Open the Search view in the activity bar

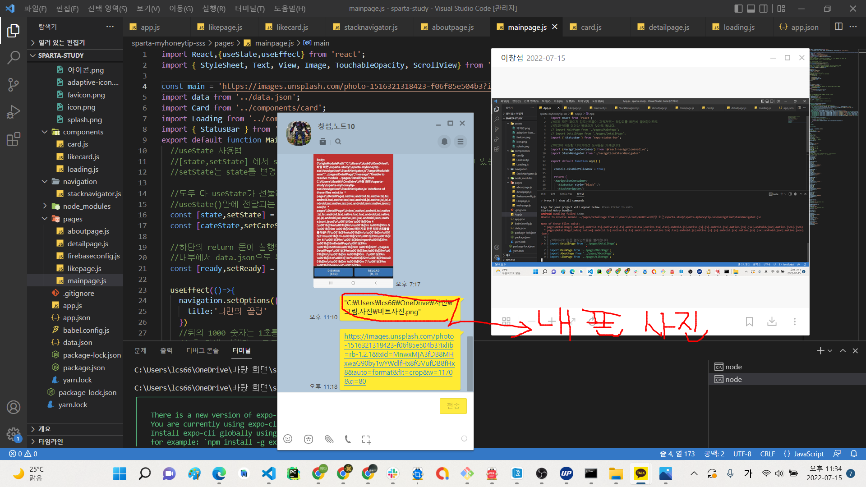14,57
